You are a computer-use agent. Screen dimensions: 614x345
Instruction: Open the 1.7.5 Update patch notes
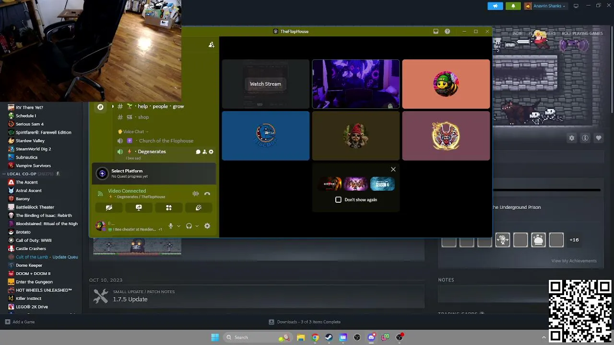coord(257,297)
